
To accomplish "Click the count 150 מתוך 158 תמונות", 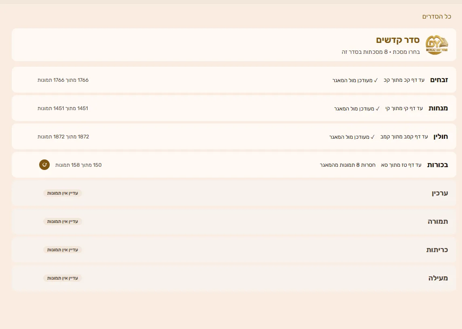I will pyautogui.click(x=78, y=165).
